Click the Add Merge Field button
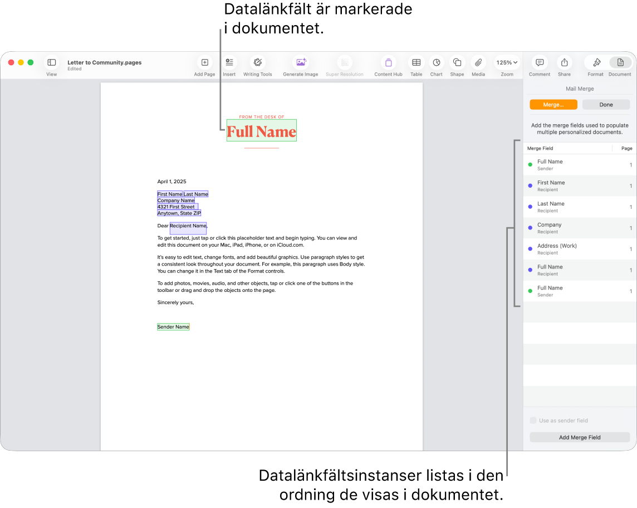 (x=579, y=437)
